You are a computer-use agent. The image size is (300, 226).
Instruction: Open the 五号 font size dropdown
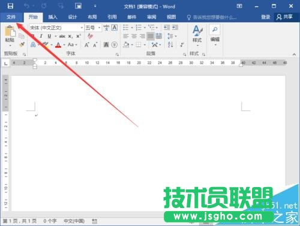click(x=99, y=28)
